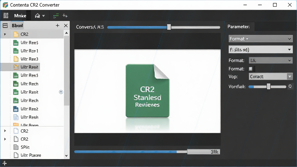Screen dimensions: 297x167
Task: Add a new item with the panel plus icon
Action: 58,26
